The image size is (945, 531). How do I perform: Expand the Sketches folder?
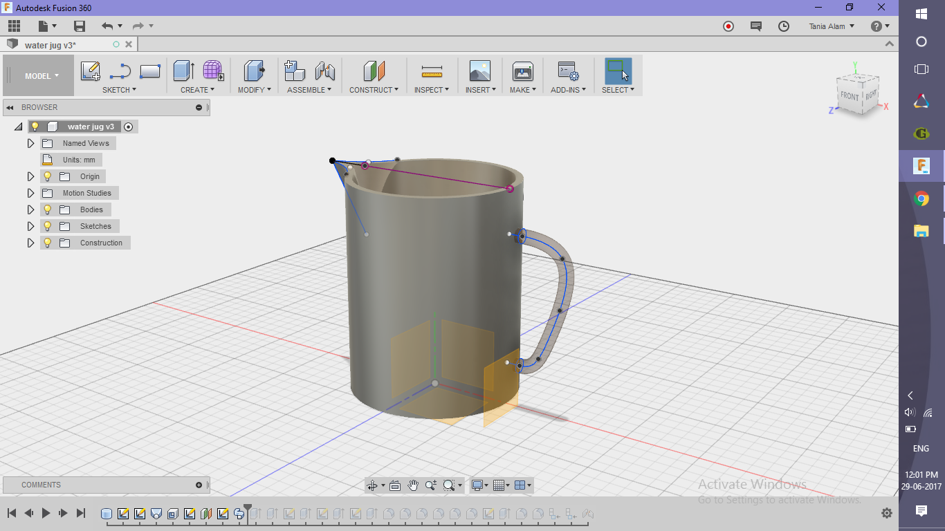pyautogui.click(x=30, y=226)
